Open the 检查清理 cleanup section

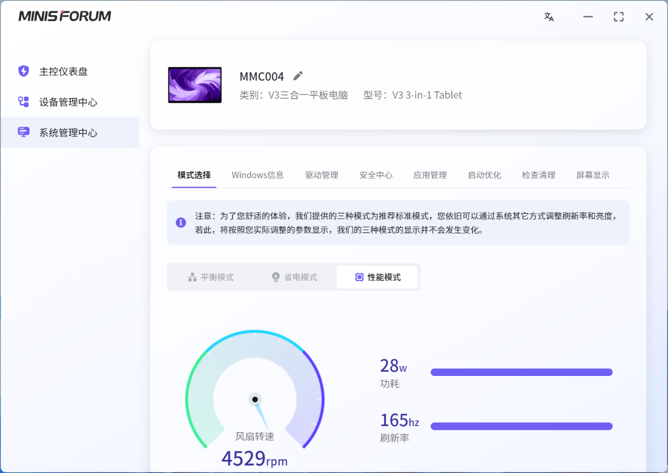pyautogui.click(x=538, y=175)
